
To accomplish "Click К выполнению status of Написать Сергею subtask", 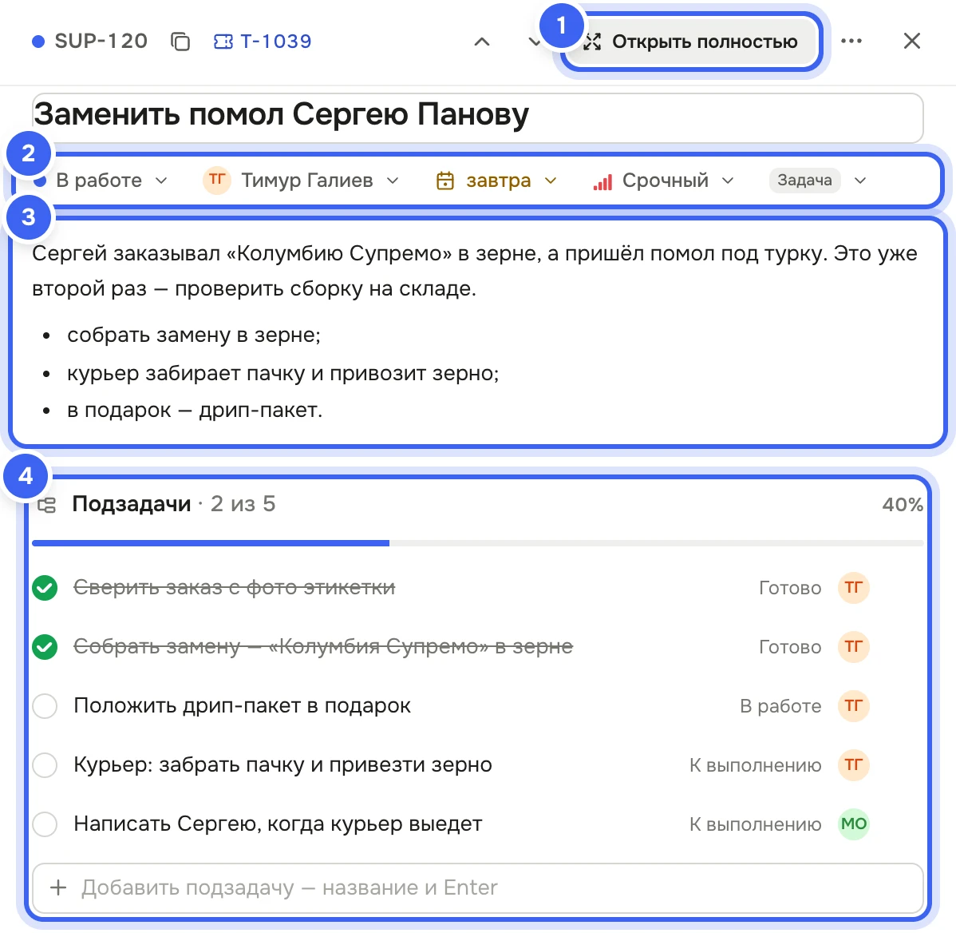I will [756, 824].
